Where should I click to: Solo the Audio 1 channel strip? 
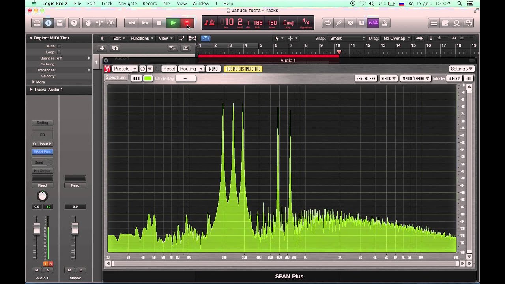click(48, 270)
